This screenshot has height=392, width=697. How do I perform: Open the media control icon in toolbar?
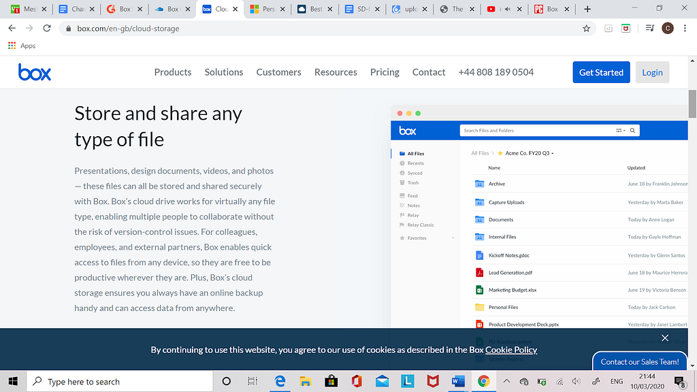tap(649, 29)
